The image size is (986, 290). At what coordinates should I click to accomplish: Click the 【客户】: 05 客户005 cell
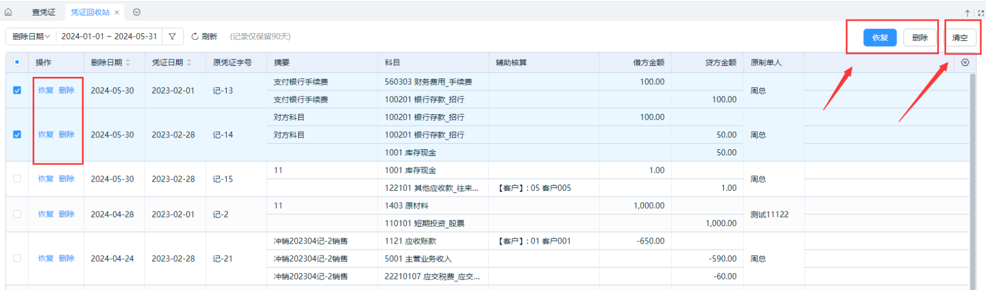click(x=544, y=188)
